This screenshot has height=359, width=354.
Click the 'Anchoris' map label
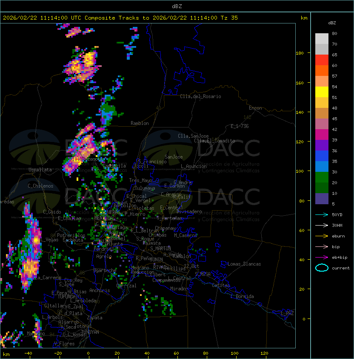pos(100,290)
